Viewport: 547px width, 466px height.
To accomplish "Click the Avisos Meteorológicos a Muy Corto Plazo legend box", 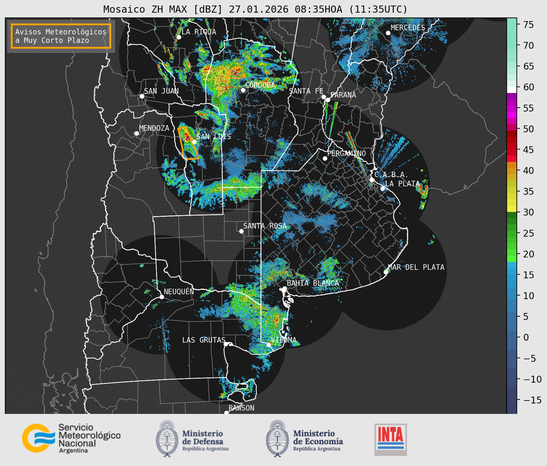I will pos(61,36).
